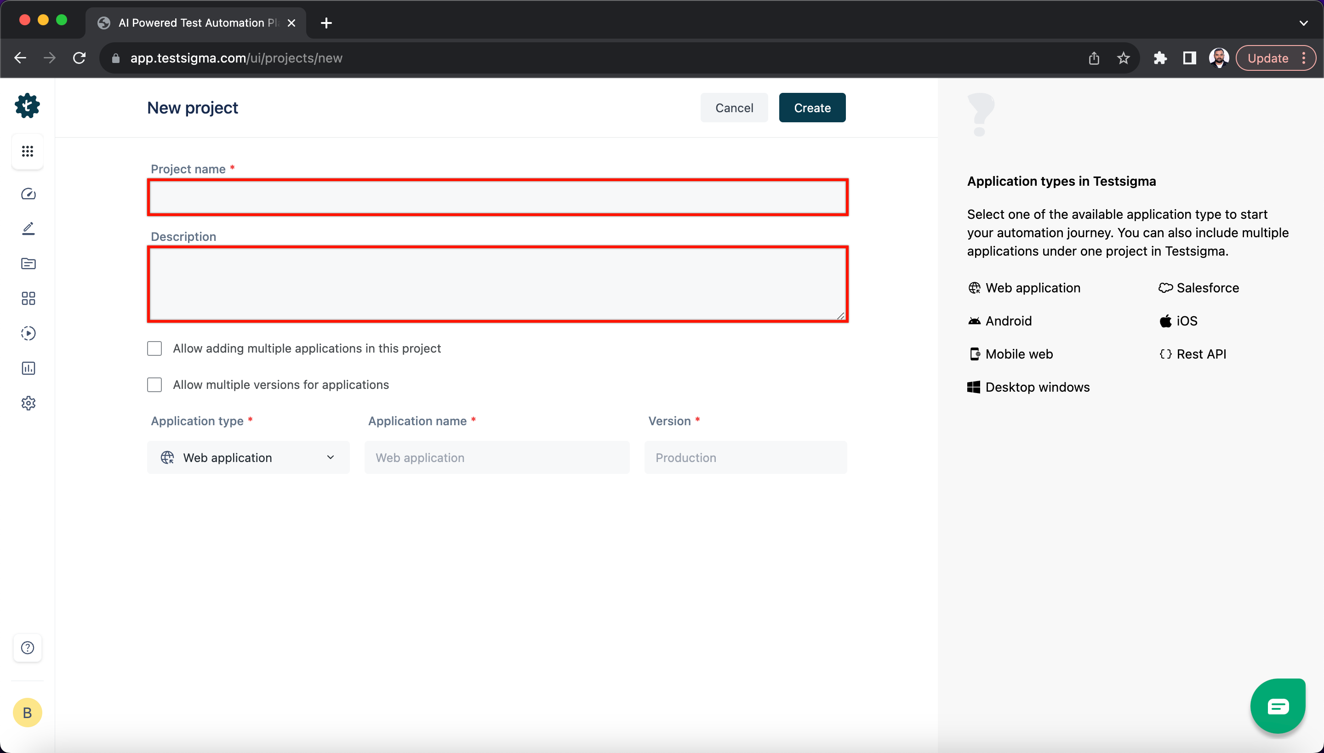The height and width of the screenshot is (753, 1324).
Task: Click the New project heading
Action: (192, 108)
